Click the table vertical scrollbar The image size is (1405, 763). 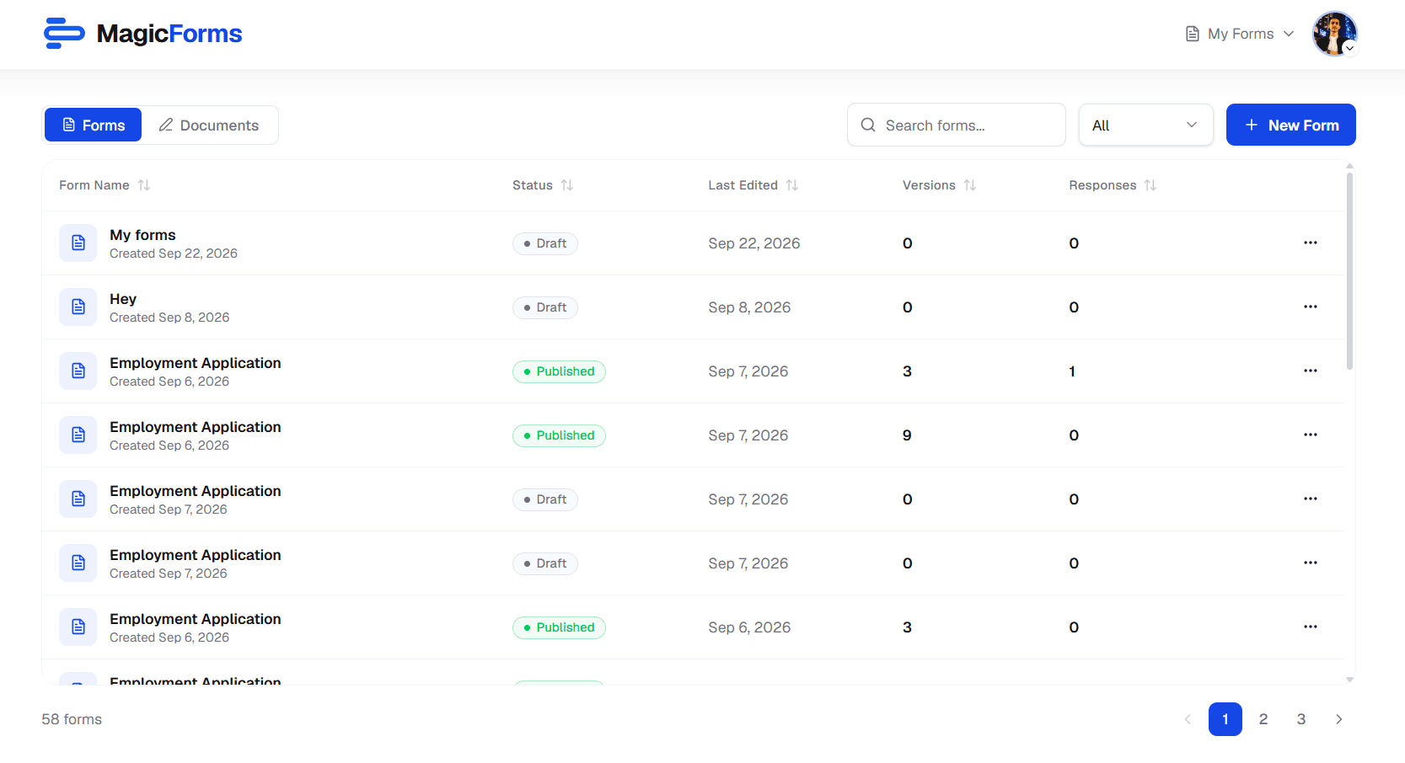1350,269
